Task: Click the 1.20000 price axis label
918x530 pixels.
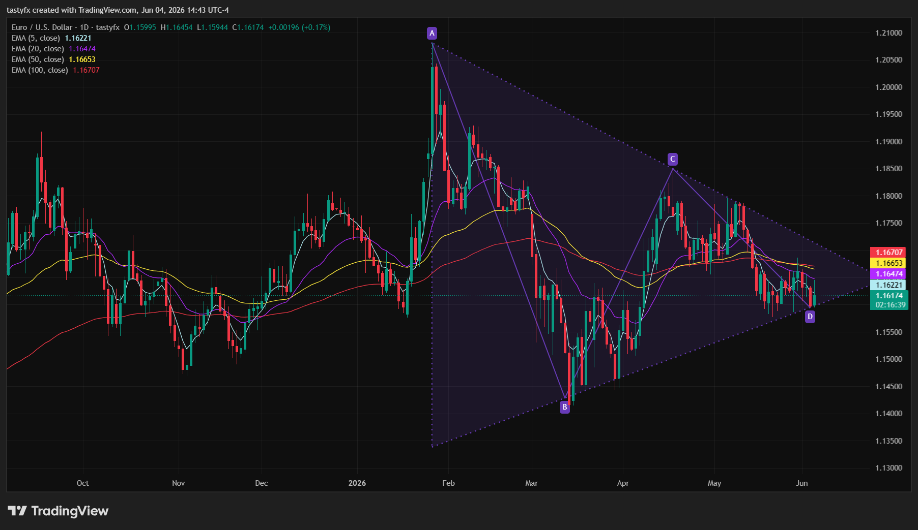Action: 888,87
